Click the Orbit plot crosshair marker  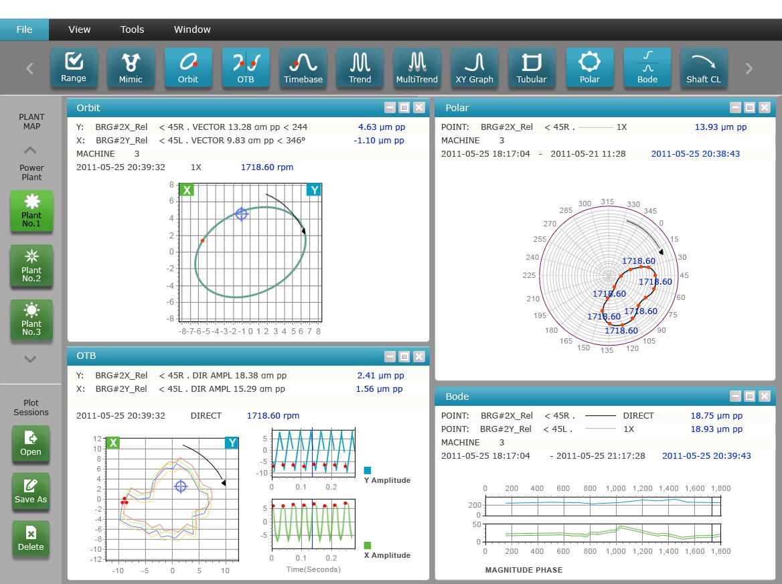[x=242, y=214]
